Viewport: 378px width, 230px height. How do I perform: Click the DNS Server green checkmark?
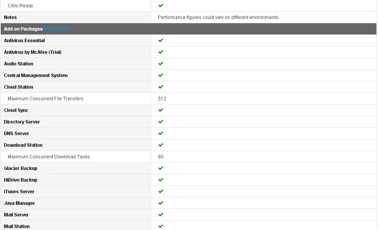click(161, 133)
